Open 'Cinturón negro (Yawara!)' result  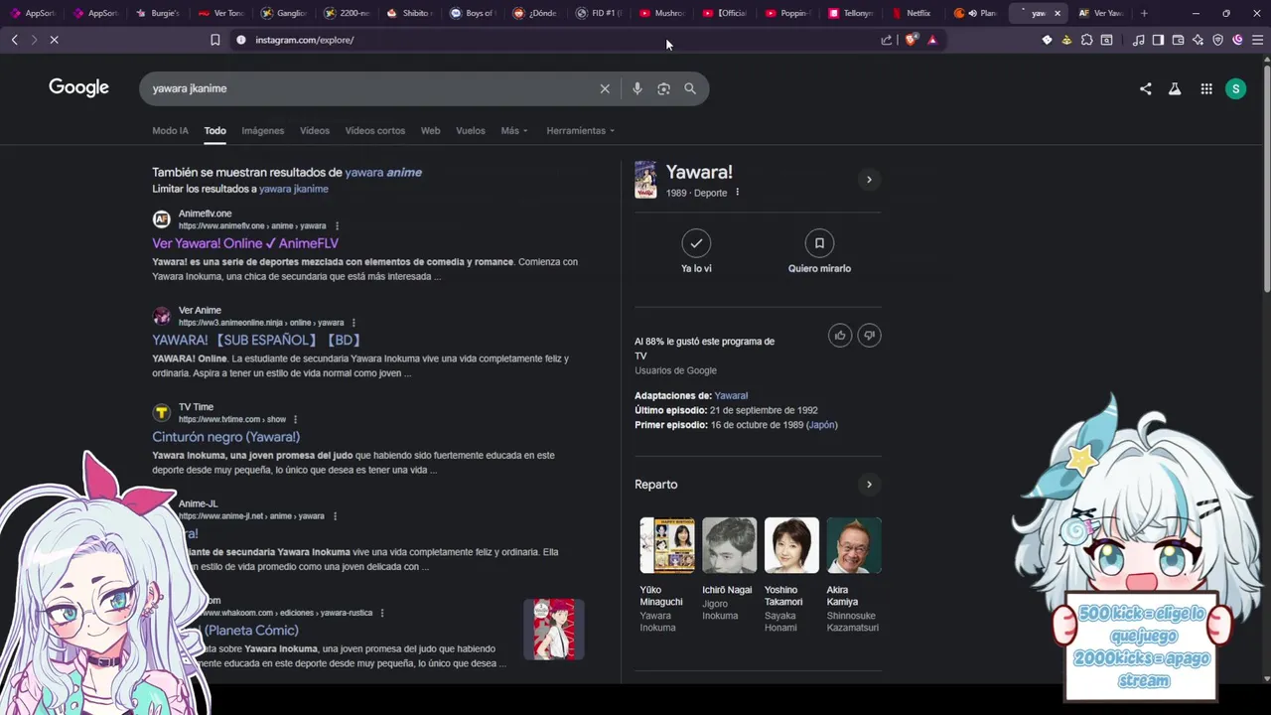(225, 437)
